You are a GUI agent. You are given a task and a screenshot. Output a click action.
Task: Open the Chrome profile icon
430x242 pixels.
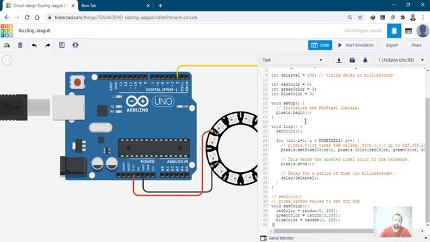(x=413, y=17)
